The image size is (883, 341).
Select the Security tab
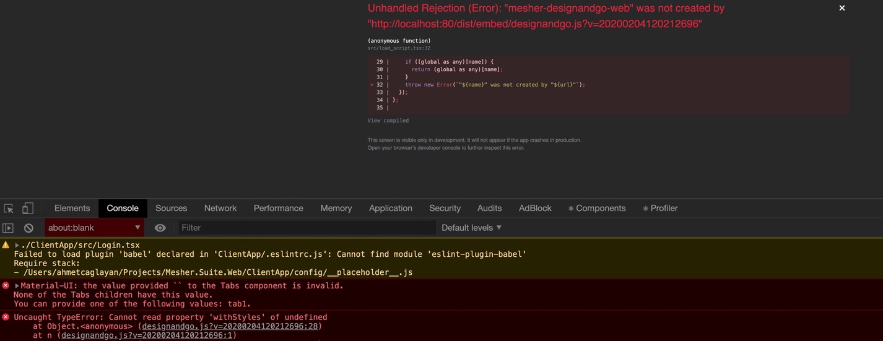[445, 209]
